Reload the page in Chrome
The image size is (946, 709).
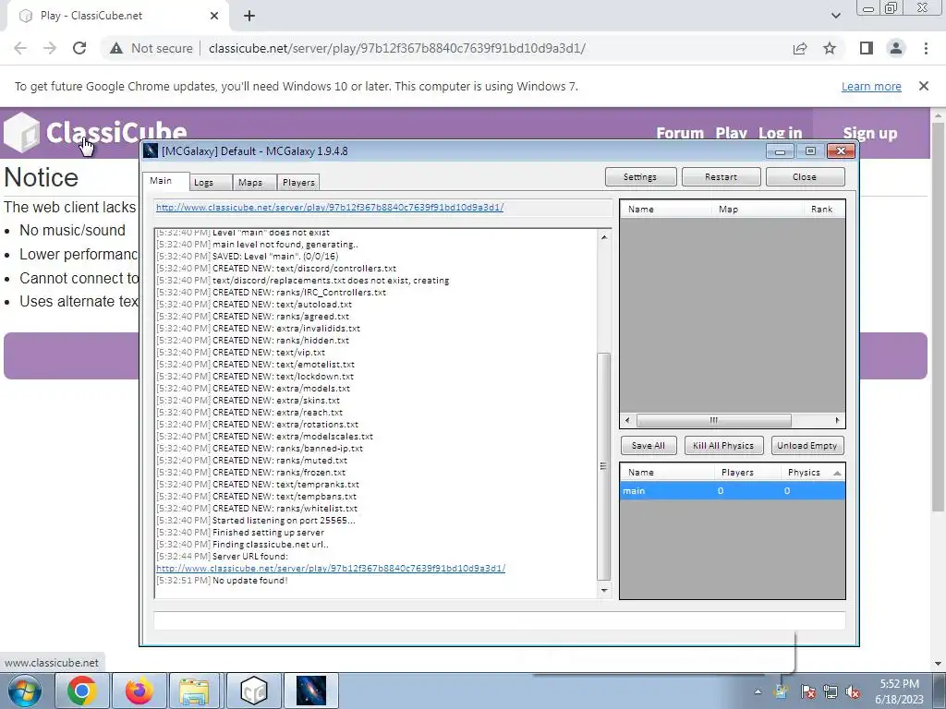[79, 48]
